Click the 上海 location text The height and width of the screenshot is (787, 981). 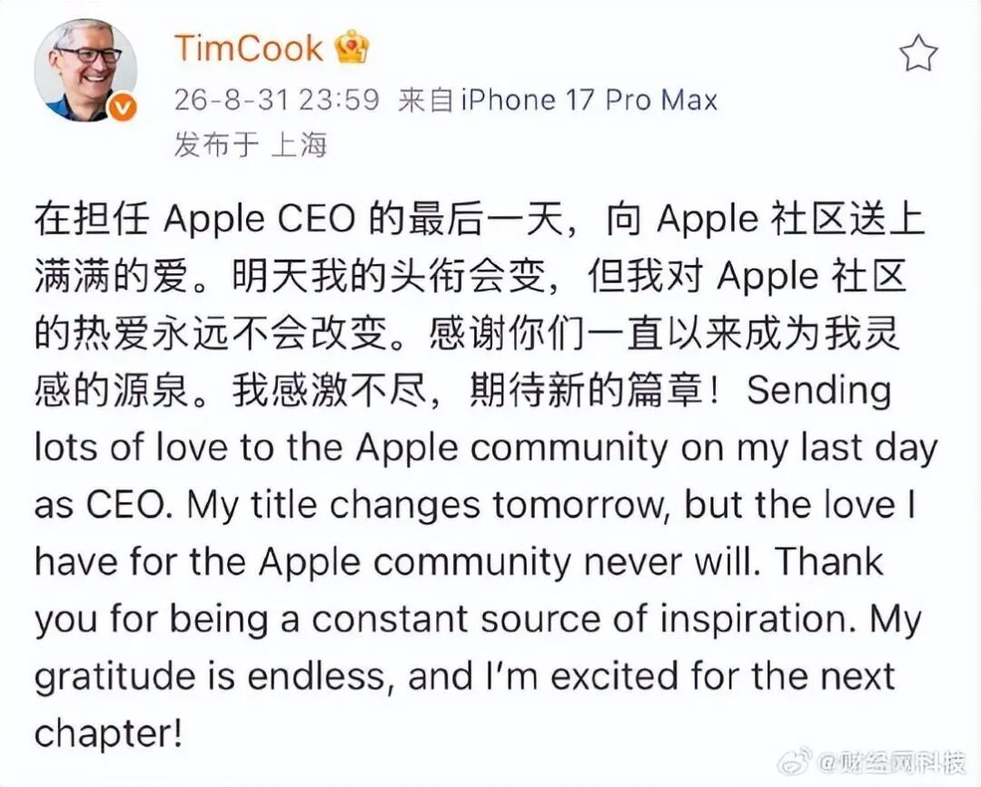299,144
